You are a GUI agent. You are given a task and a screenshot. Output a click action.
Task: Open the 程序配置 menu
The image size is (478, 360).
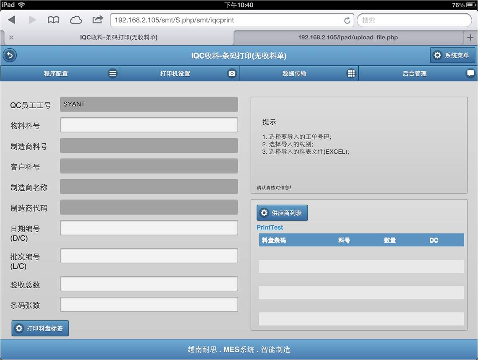tap(60, 74)
